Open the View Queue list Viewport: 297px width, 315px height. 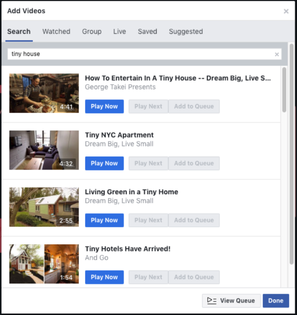pyautogui.click(x=231, y=301)
